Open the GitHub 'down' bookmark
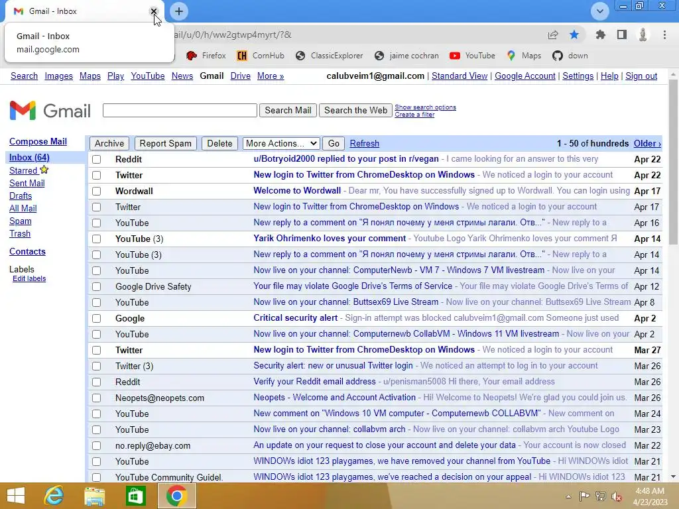 570,56
